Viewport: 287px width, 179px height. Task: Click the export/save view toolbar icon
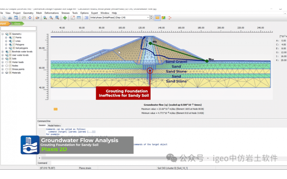point(16,18)
